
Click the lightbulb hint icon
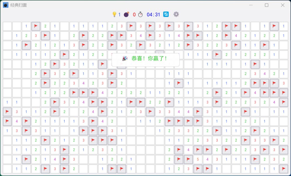click(115, 15)
